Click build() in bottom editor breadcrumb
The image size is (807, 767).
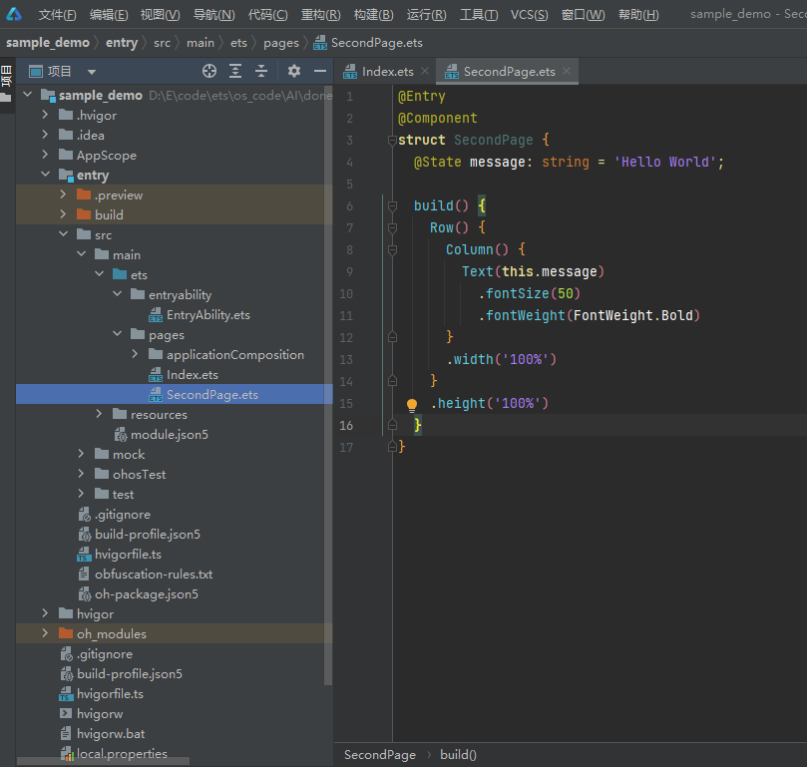click(x=458, y=755)
